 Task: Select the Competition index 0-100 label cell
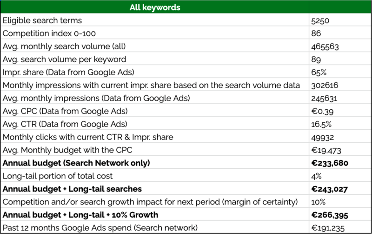click(x=155, y=33)
